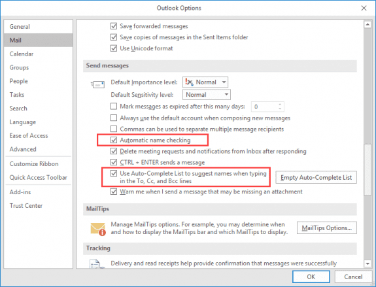Screen dimensions: 376x287
Task: Click scrollbar down arrow
Action: coord(367,263)
